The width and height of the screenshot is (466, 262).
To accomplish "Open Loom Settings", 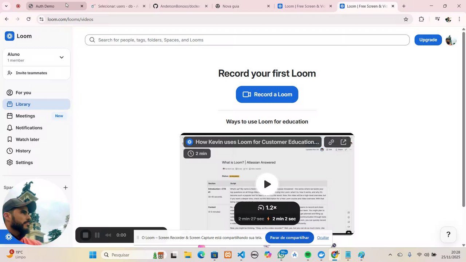I will 36,162.
